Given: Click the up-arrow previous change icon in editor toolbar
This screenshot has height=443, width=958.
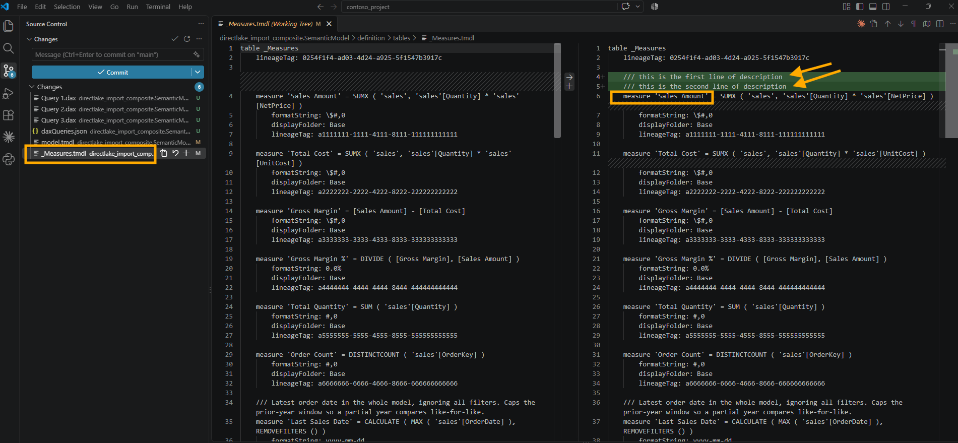Looking at the screenshot, I should pyautogui.click(x=887, y=24).
